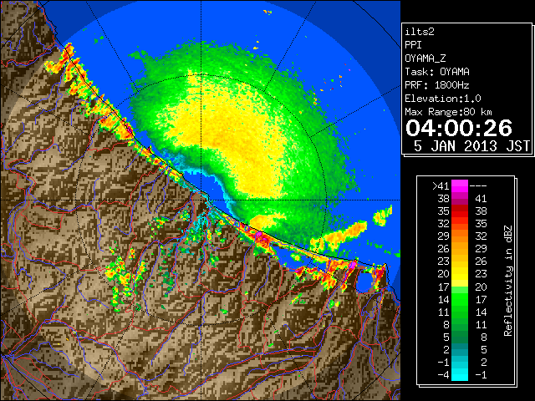Click the 'Elevation:1.0' entry
Image resolution: width=535 pixels, height=401 pixels.
443,99
